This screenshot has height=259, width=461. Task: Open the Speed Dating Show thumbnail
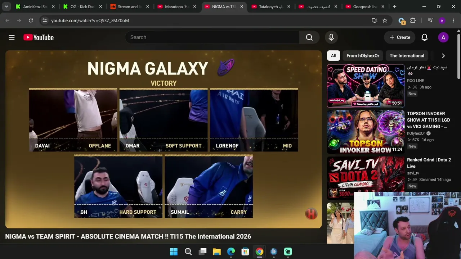click(366, 86)
